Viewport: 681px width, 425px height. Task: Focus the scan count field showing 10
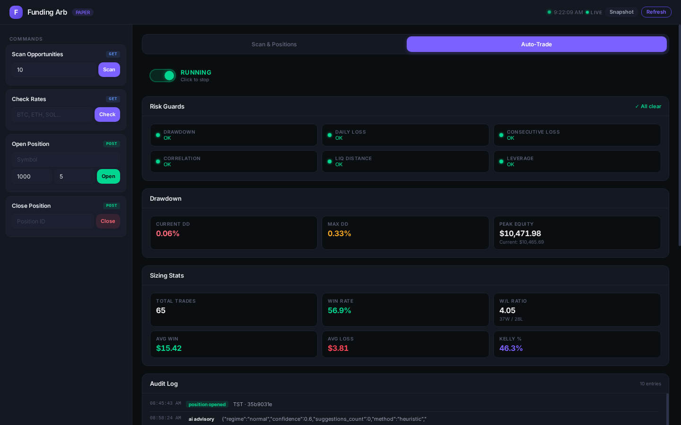[x=53, y=70]
